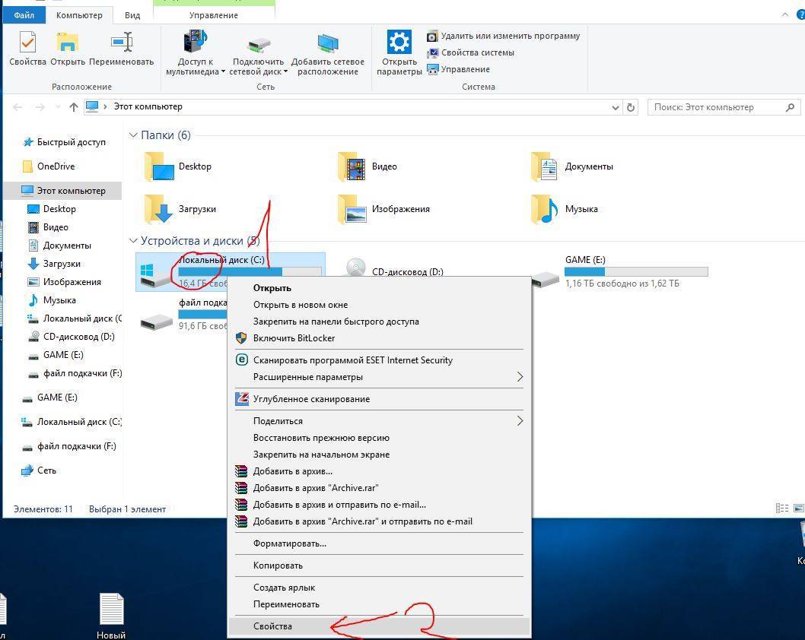
Task: Click Открыть параметры gear icon
Action: click(x=399, y=42)
